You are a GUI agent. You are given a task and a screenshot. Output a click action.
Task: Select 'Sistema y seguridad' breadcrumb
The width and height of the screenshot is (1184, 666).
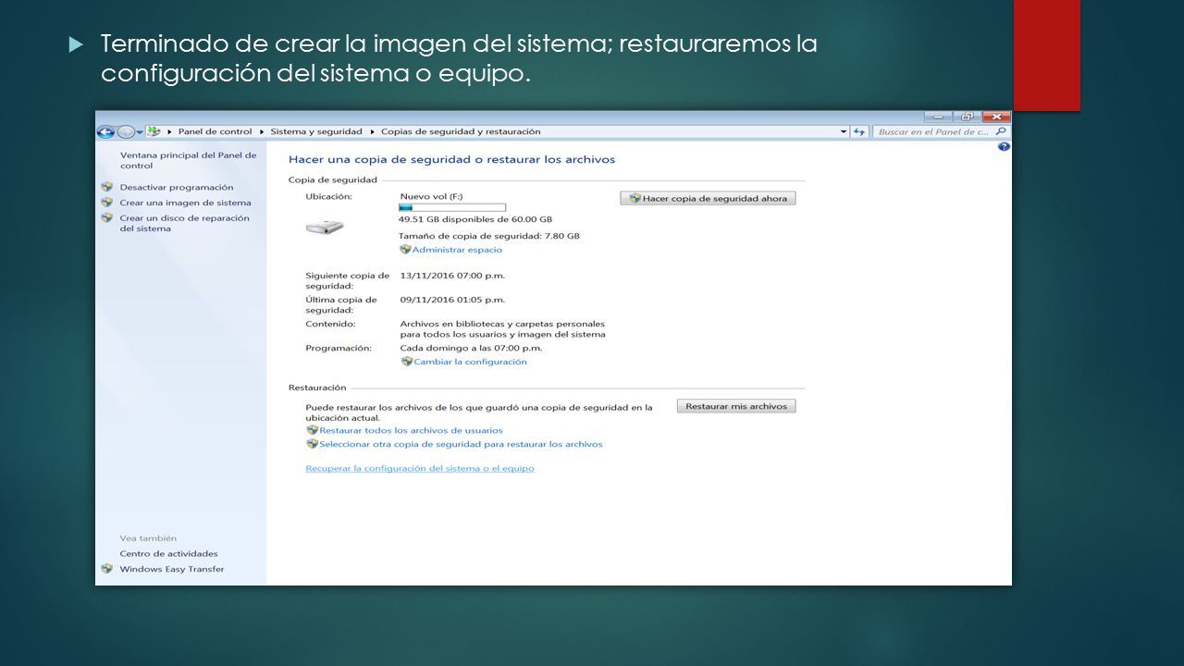(x=316, y=132)
